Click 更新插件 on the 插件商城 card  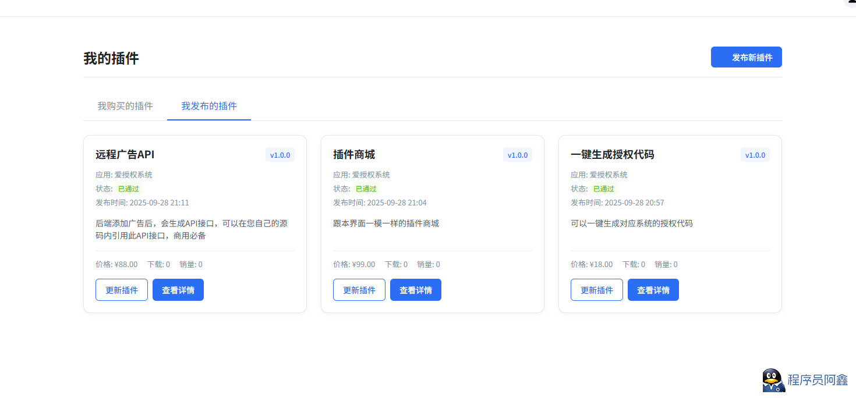359,290
